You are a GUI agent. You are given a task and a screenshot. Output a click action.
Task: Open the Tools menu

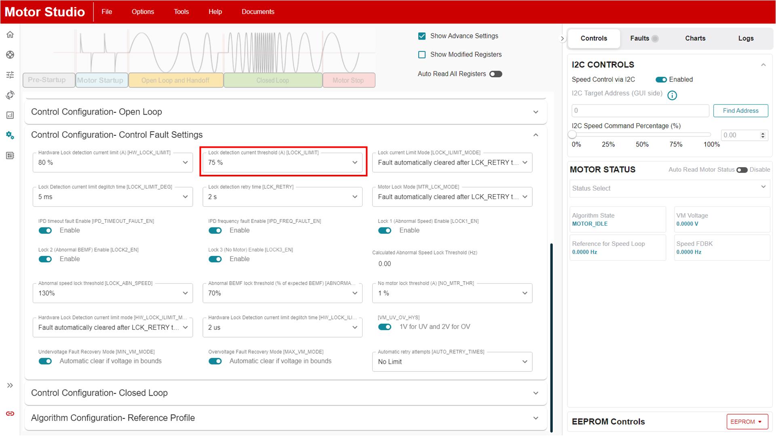coord(181,12)
